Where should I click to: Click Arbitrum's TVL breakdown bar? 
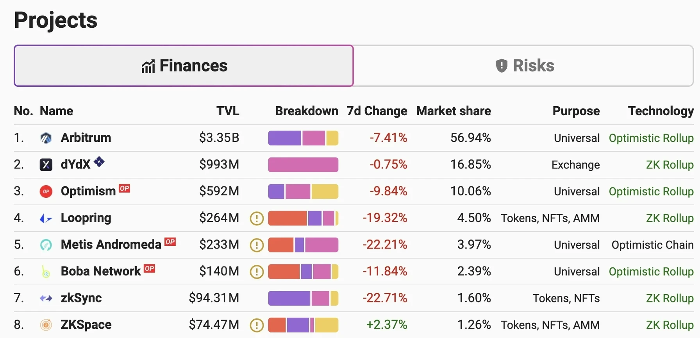click(x=303, y=138)
